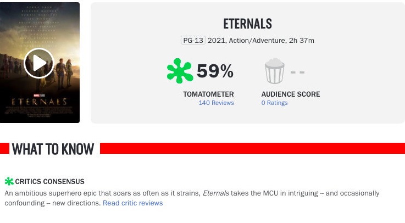Play the Eternals trailer on the poster
This screenshot has height=223, width=405.
click(39, 63)
